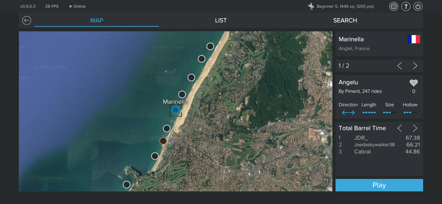Open settings via the gear icon
The width and height of the screenshot is (442, 204).
[393, 6]
